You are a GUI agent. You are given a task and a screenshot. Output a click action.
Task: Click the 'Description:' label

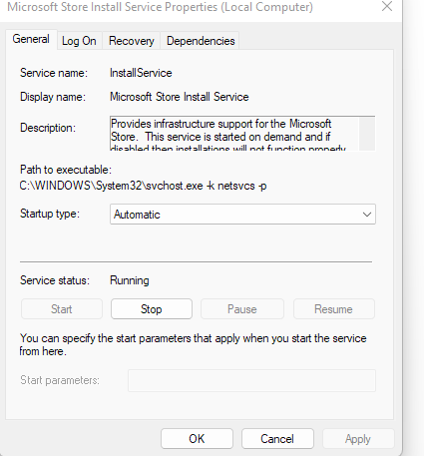tap(48, 128)
